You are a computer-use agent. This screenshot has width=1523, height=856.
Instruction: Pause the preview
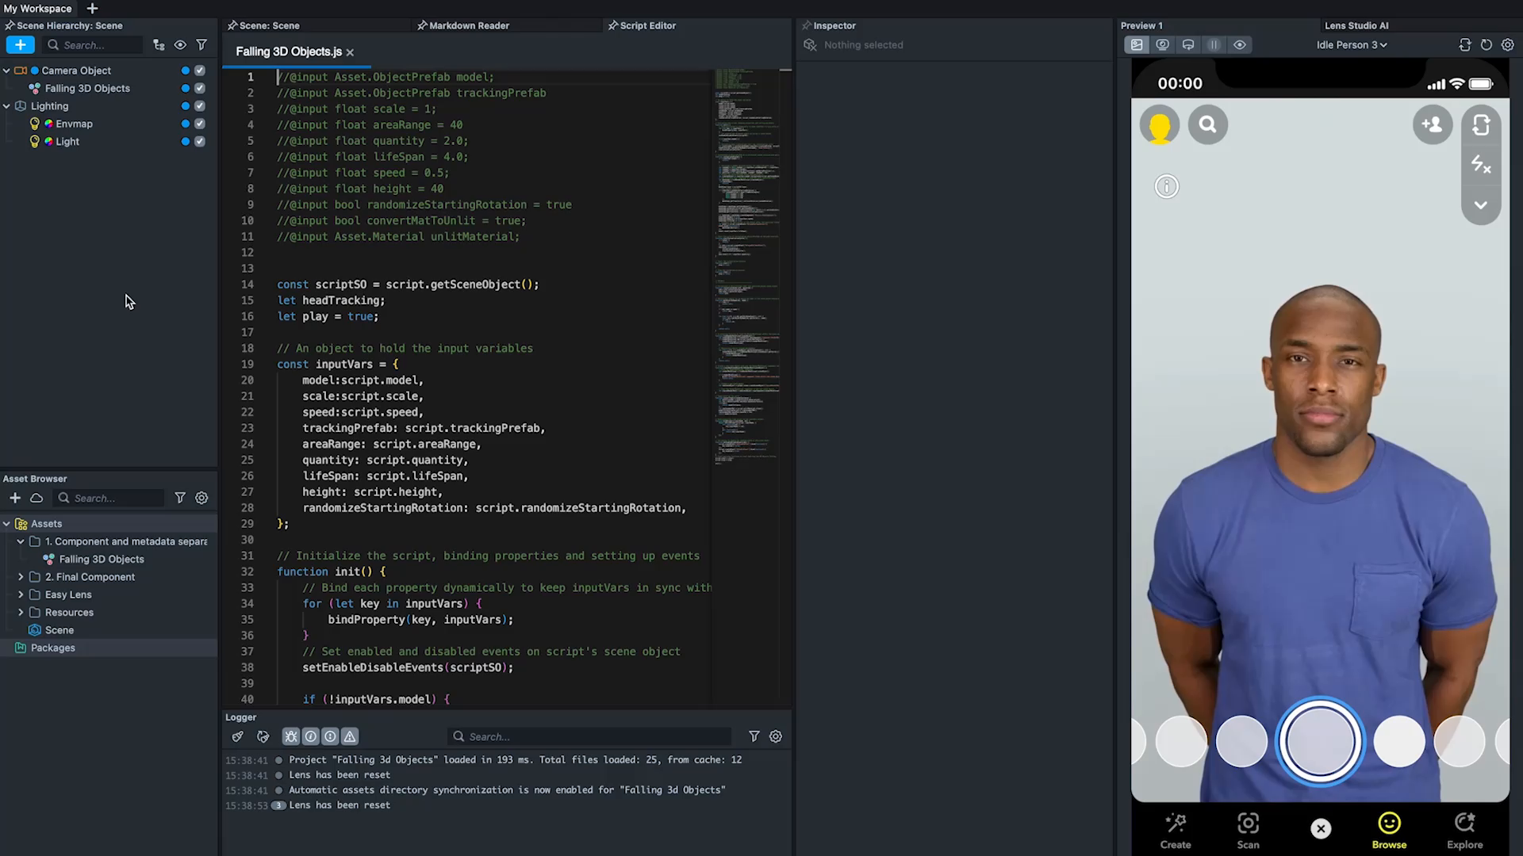1214,45
